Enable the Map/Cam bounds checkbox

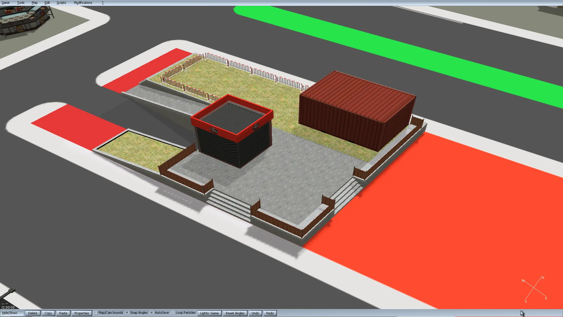[x=96, y=313]
